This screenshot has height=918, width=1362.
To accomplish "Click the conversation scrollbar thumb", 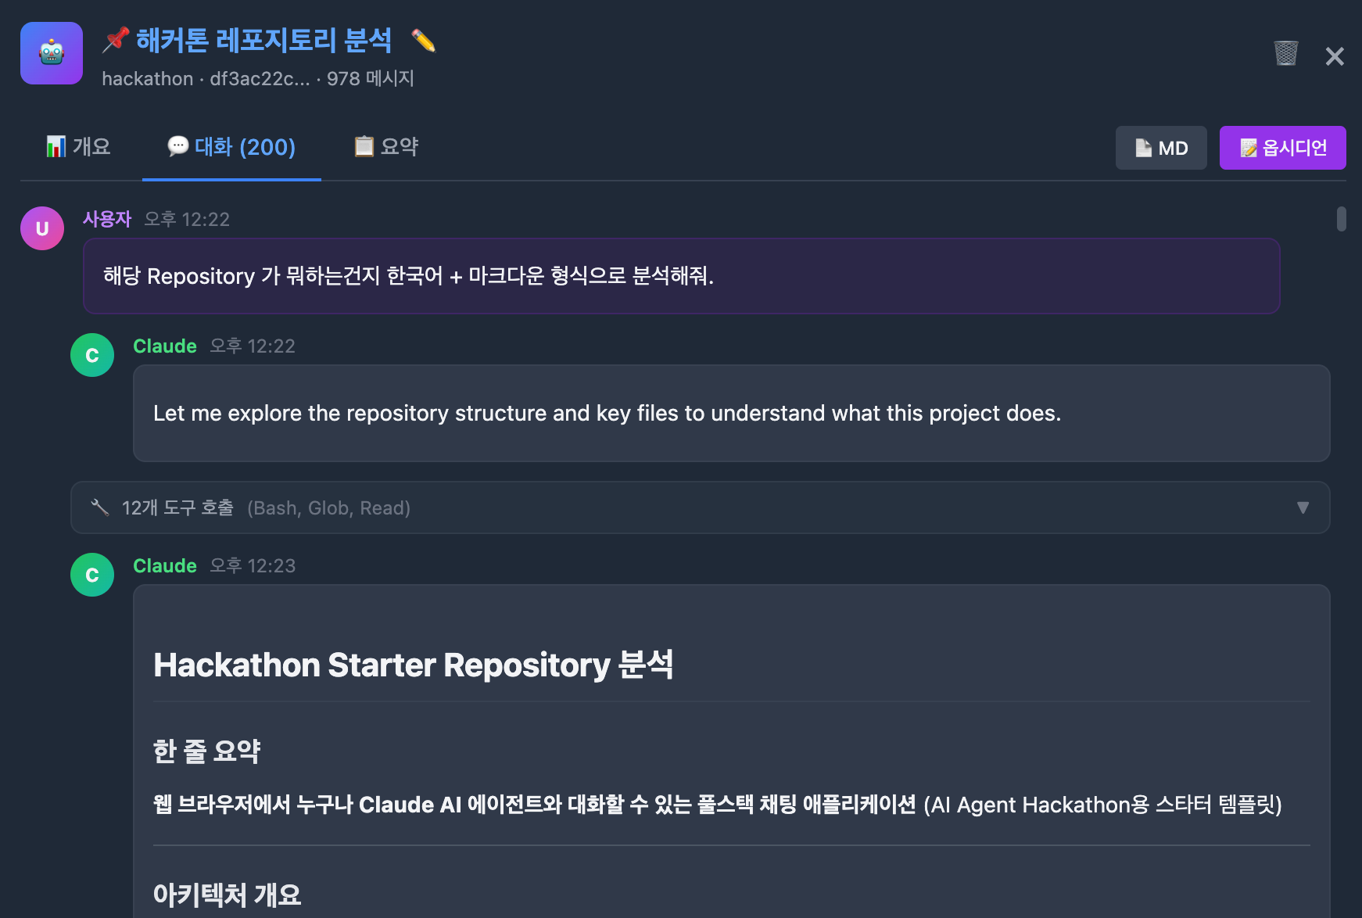I will click(1341, 219).
